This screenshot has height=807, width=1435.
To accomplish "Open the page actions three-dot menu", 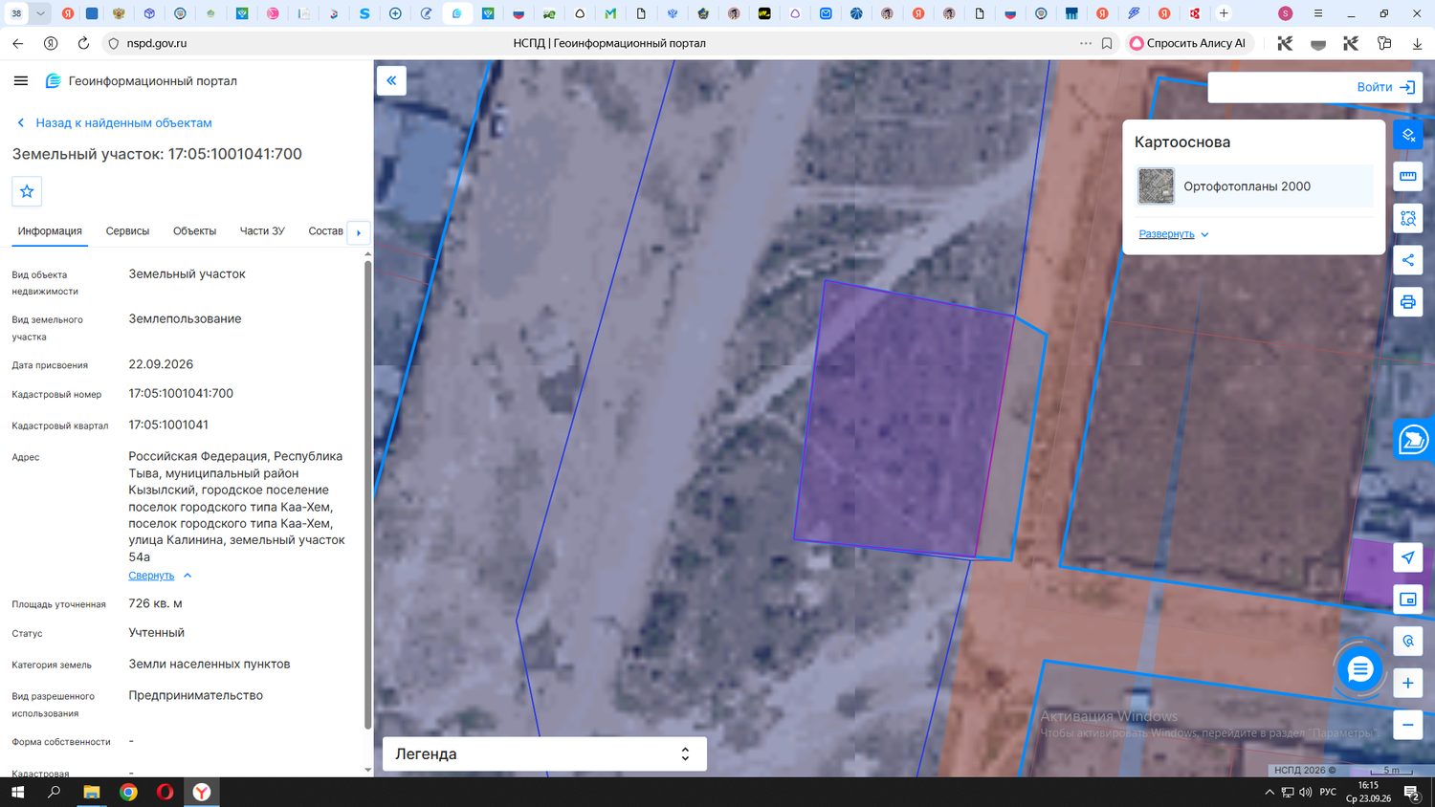I will tap(1085, 43).
